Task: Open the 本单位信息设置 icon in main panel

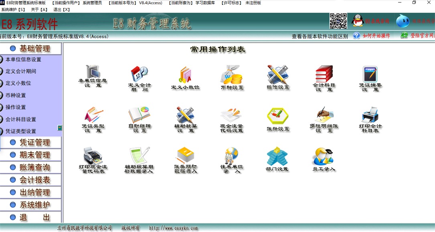Action: pyautogui.click(x=93, y=74)
